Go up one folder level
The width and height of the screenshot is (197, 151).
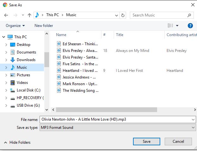29,15
